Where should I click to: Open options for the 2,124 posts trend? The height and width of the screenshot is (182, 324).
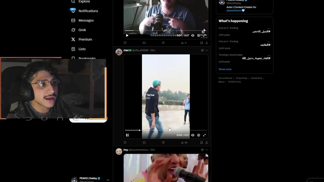point(269,55)
